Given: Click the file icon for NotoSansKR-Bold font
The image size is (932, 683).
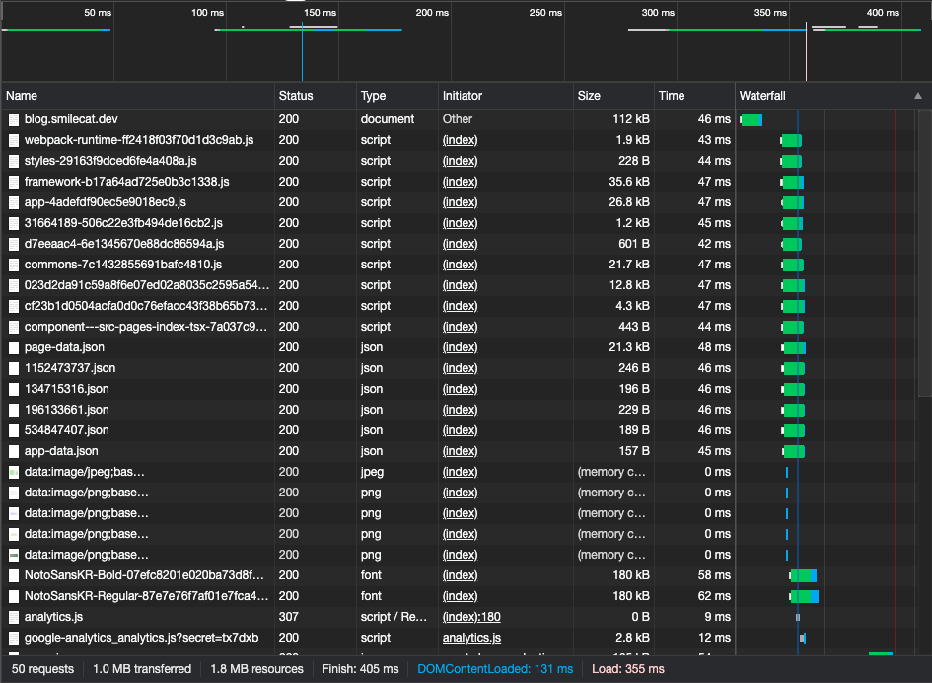Looking at the screenshot, I should 14,575.
